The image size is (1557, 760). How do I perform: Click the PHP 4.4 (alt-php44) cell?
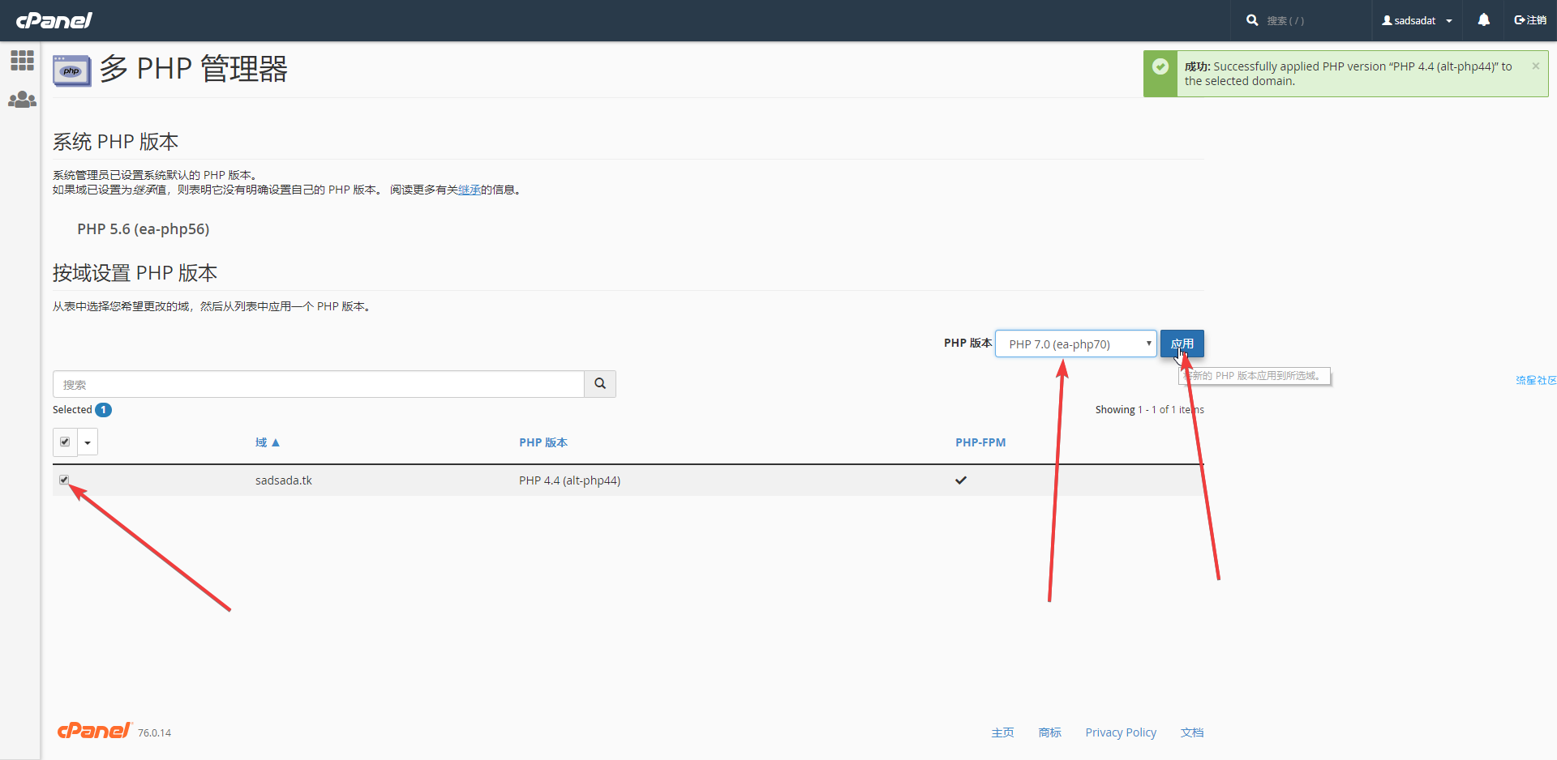click(x=569, y=480)
